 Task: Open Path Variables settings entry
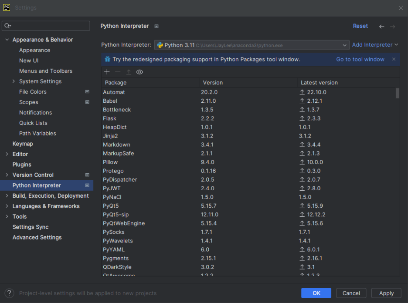click(37, 133)
